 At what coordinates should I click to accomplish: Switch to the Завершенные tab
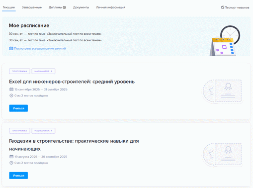click(x=32, y=7)
